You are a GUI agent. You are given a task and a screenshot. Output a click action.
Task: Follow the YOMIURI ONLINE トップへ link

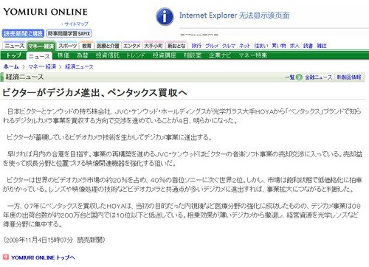43,257
